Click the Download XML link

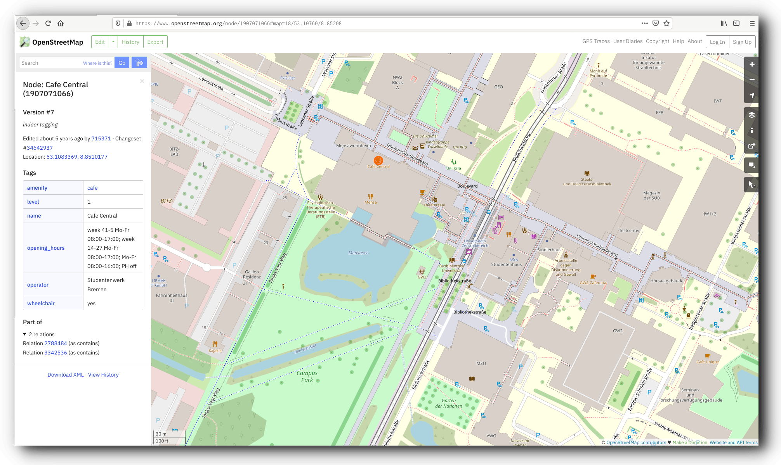pos(65,375)
